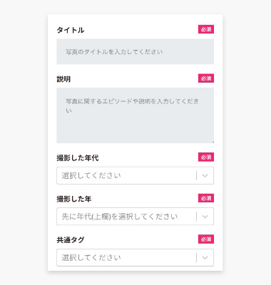The width and height of the screenshot is (271, 285).
Task: Click the 共通タグ chevron arrow icon
Action: pos(205,258)
